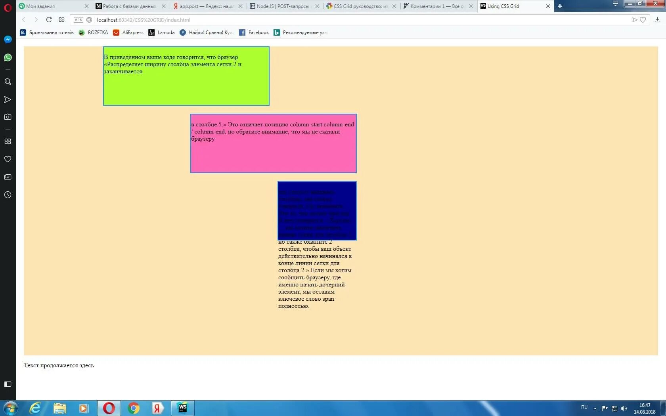Open the volume speaker tray icon
Image resolution: width=666 pixels, height=416 pixels.
tap(624, 408)
